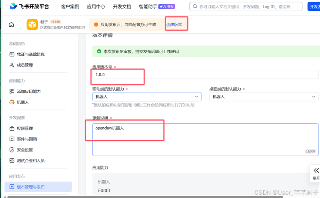Viewport: 320px width, 198px height.
Task: Click the green checkmark icon in notice
Action: [99, 51]
